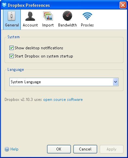Click the Dropbox logo in title bar
This screenshot has height=158, width=128.
click(x=4, y=5)
